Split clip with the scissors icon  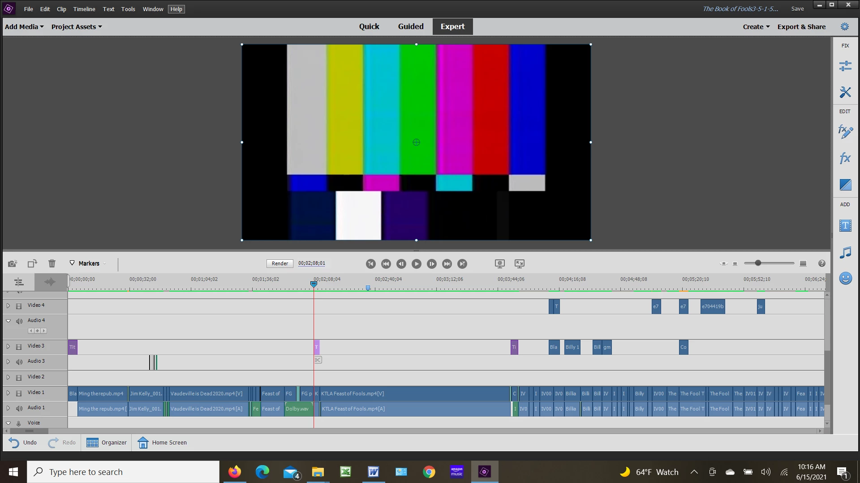[318, 360]
